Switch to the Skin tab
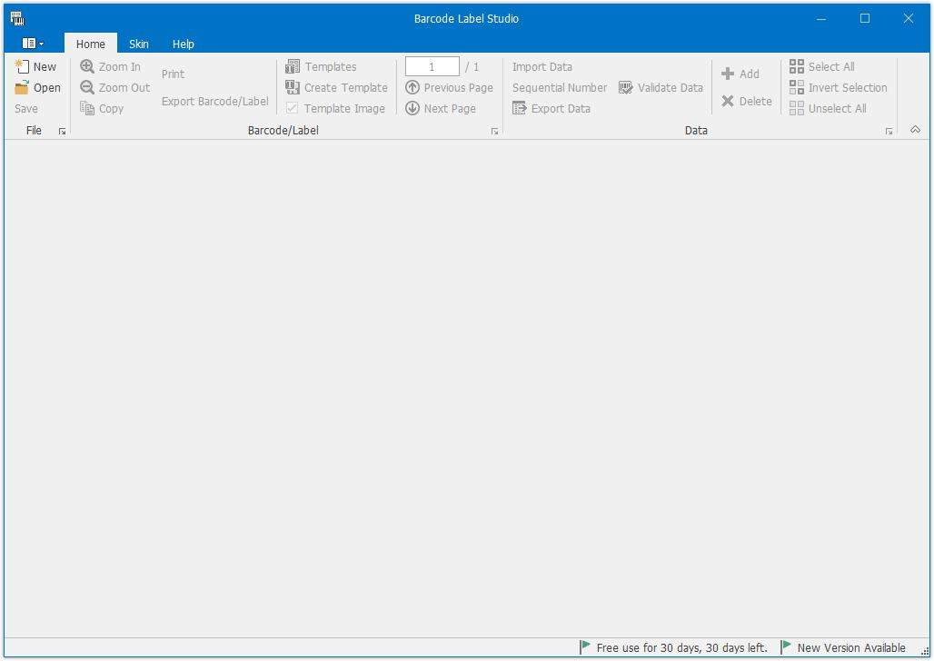 (139, 44)
